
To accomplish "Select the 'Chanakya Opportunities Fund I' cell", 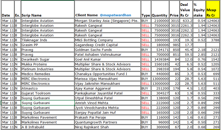I will (x=108, y=74).
